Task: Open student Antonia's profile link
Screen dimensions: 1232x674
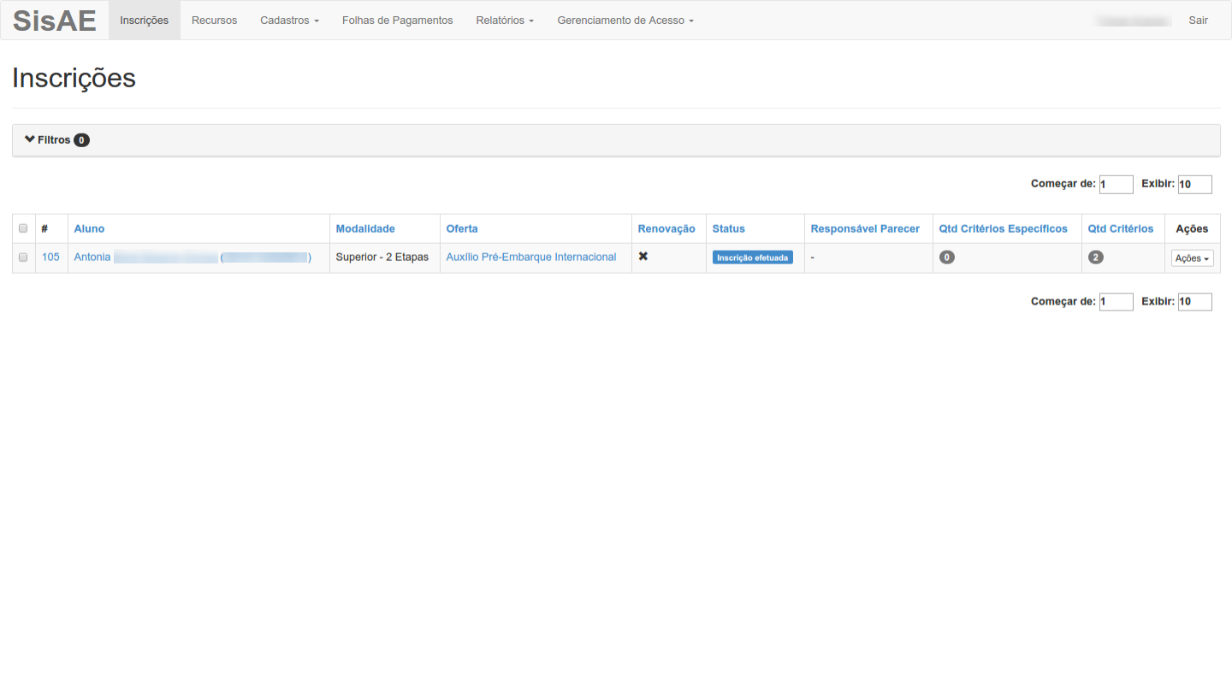Action: click(192, 257)
